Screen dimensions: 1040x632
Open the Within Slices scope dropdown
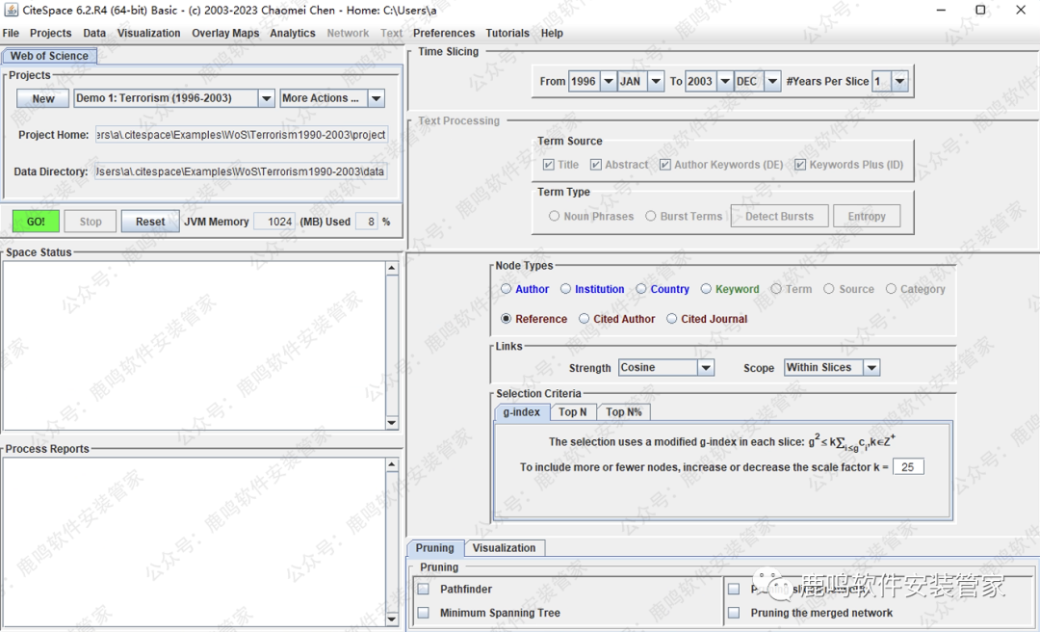coord(871,368)
